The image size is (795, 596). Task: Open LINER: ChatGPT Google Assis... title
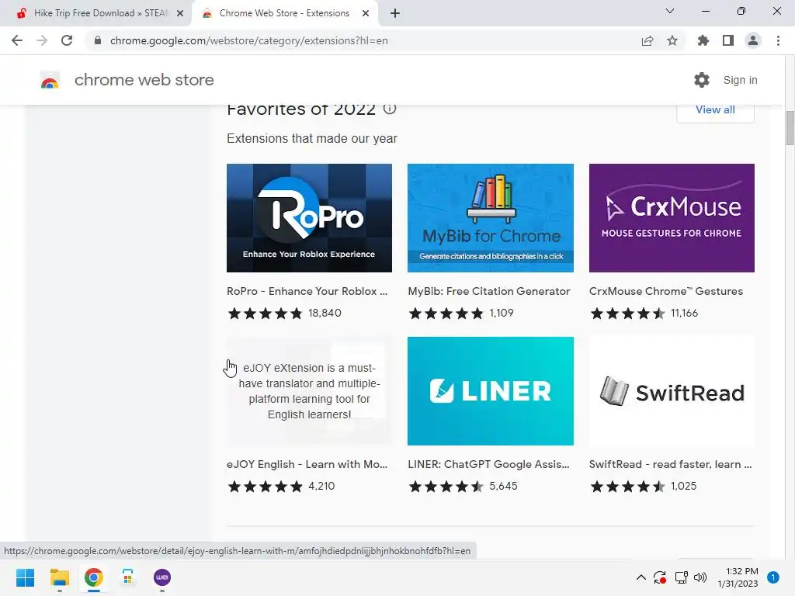(x=488, y=464)
